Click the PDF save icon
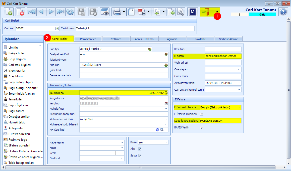Image resolution: width=291 pixels, height=171 pixels. (x=142, y=12)
